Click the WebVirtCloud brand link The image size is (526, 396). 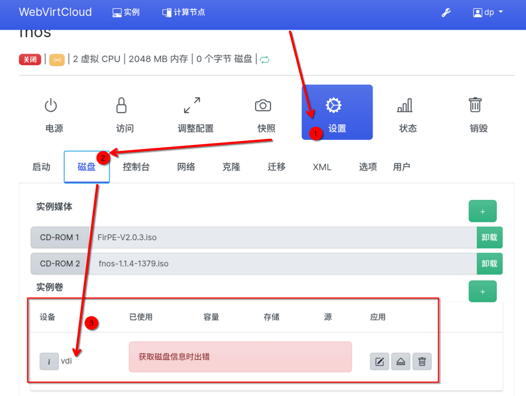tap(55, 12)
